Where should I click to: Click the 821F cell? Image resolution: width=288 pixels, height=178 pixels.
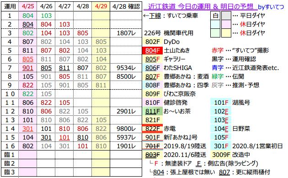pos(152,120)
